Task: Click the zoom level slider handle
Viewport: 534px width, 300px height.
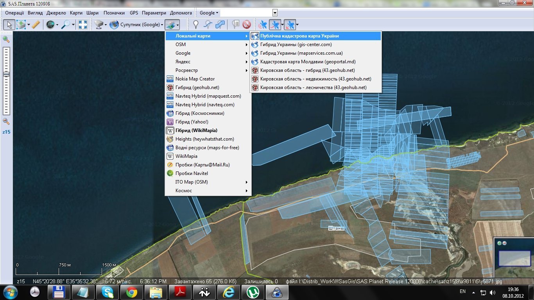Action: [x=6, y=74]
